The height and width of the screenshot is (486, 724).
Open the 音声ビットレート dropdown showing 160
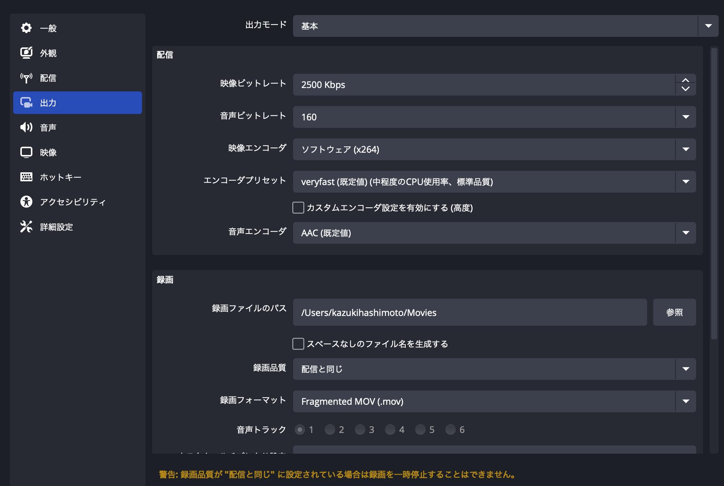tap(494, 117)
